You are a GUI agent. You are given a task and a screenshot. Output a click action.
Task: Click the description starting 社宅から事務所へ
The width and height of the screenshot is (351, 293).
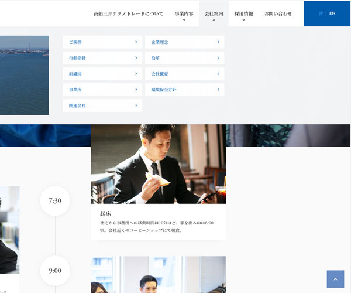[x=156, y=226]
